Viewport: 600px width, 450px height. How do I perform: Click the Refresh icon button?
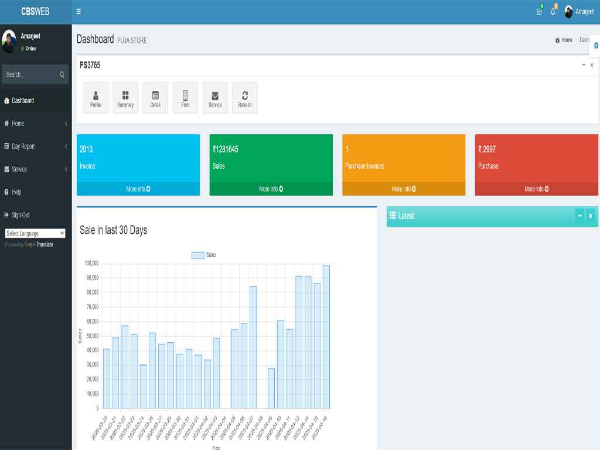coord(245,98)
